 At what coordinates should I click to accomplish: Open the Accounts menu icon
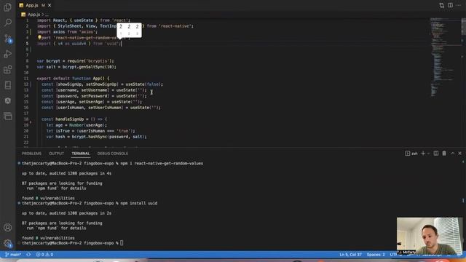point(8,228)
